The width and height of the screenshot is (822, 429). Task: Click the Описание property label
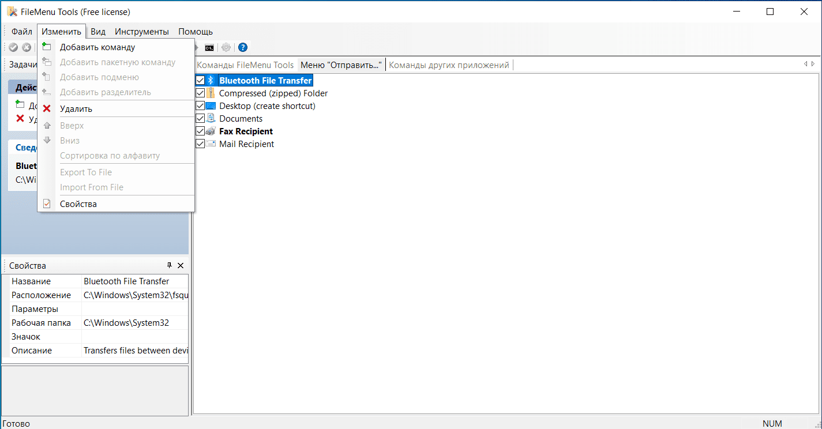32,351
